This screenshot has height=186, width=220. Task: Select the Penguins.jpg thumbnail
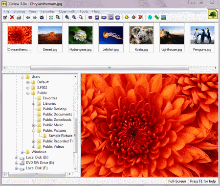point(202,38)
